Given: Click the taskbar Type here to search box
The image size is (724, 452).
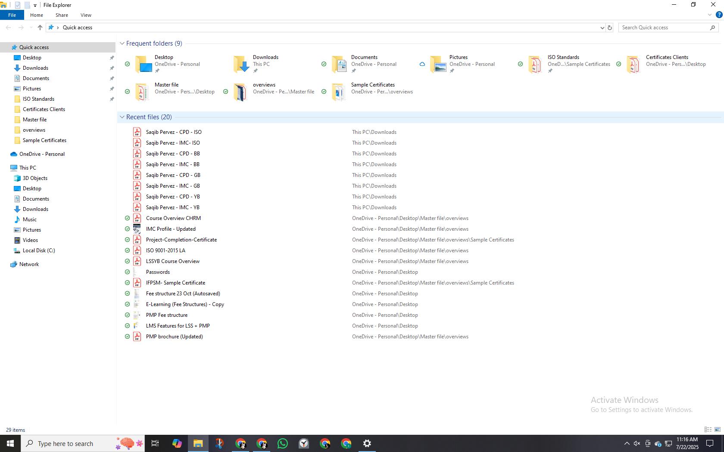Looking at the screenshot, I should (x=83, y=443).
